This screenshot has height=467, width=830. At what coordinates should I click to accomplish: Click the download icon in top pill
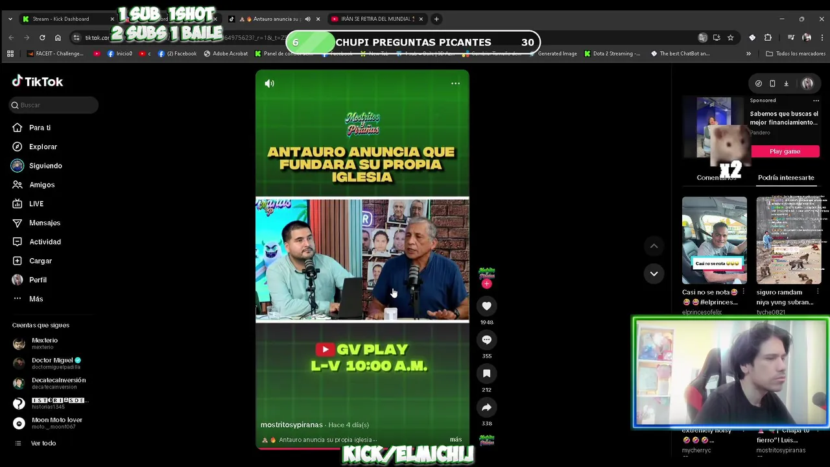point(786,83)
